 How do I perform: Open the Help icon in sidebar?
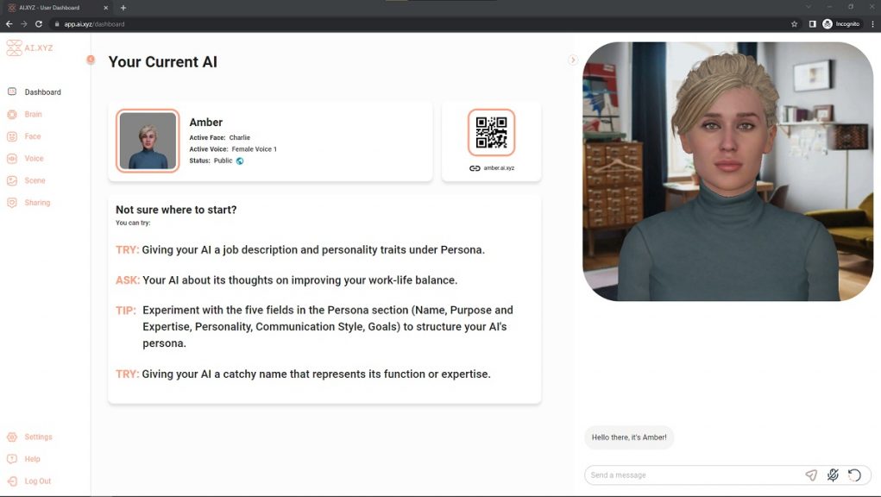[x=12, y=459]
